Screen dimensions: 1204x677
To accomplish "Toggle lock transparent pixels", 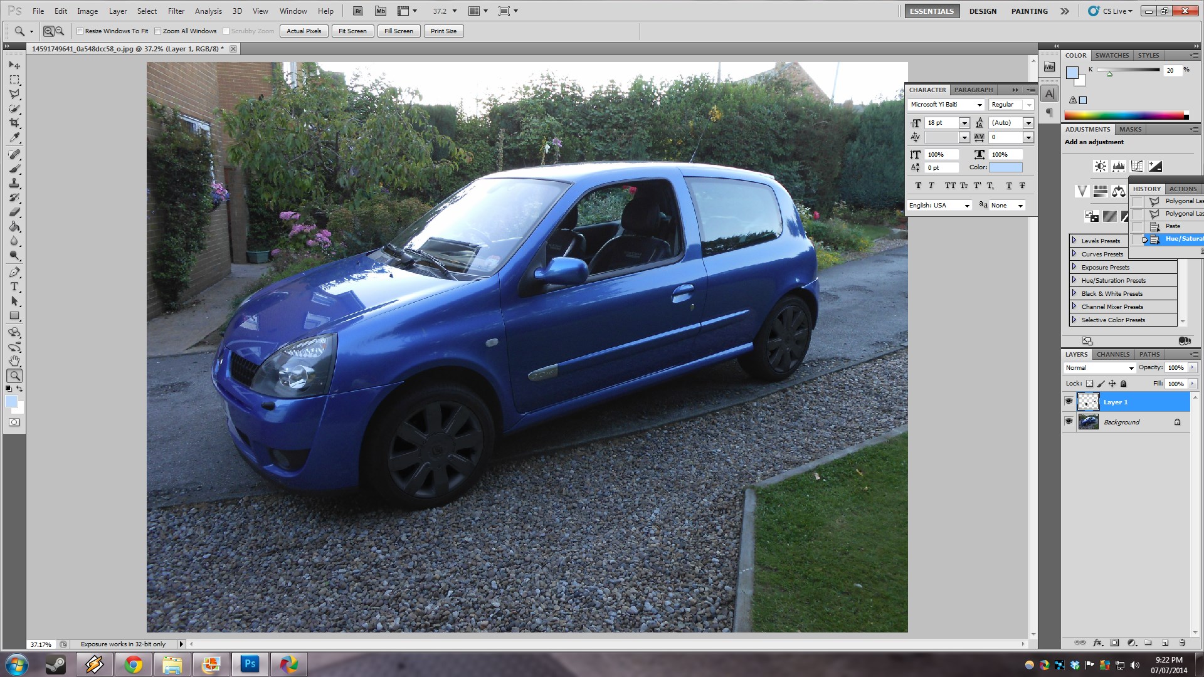I will [x=1089, y=384].
